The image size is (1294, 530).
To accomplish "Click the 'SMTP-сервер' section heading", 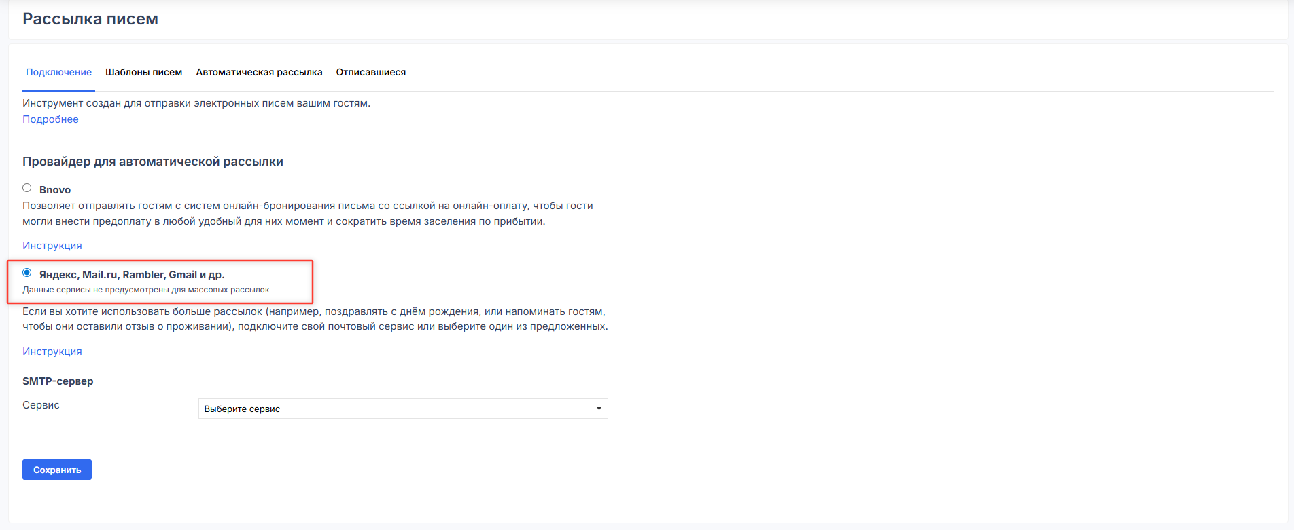I will click(58, 381).
